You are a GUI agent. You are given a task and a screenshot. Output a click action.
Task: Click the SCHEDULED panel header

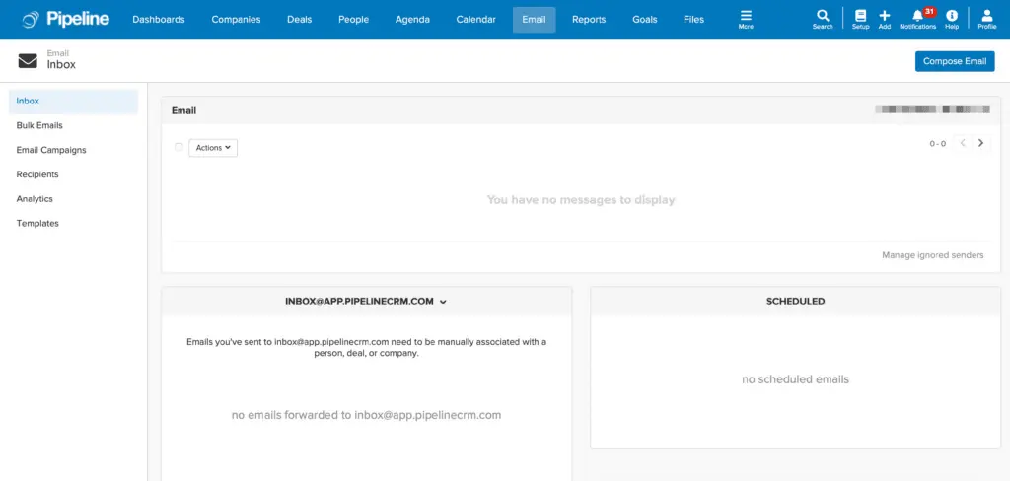point(796,301)
